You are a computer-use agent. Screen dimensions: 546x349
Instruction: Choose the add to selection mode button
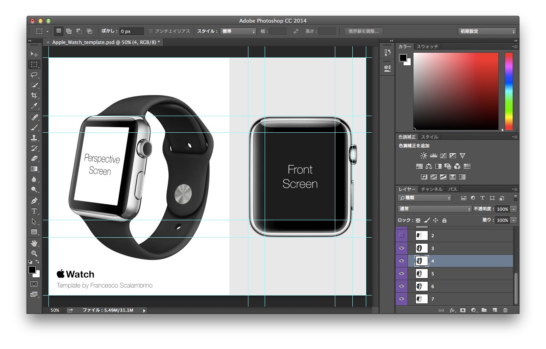click(x=69, y=31)
